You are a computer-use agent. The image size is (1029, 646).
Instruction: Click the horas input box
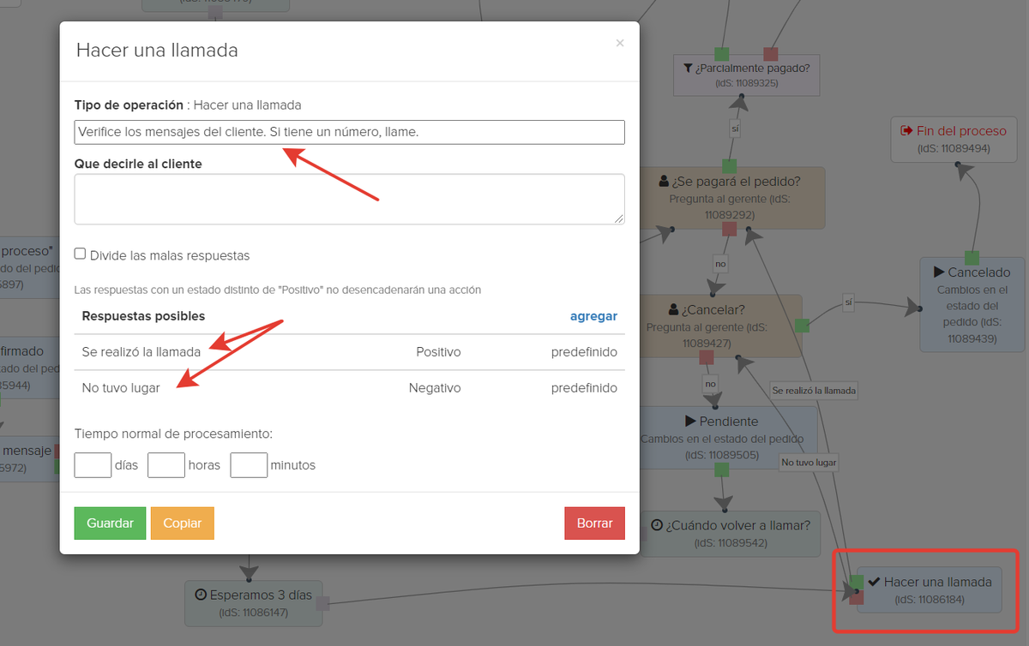coord(166,465)
